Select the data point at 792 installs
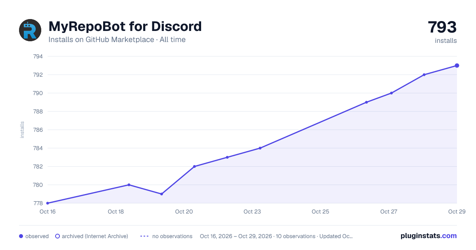This screenshot has height=250, width=476. coord(424,75)
